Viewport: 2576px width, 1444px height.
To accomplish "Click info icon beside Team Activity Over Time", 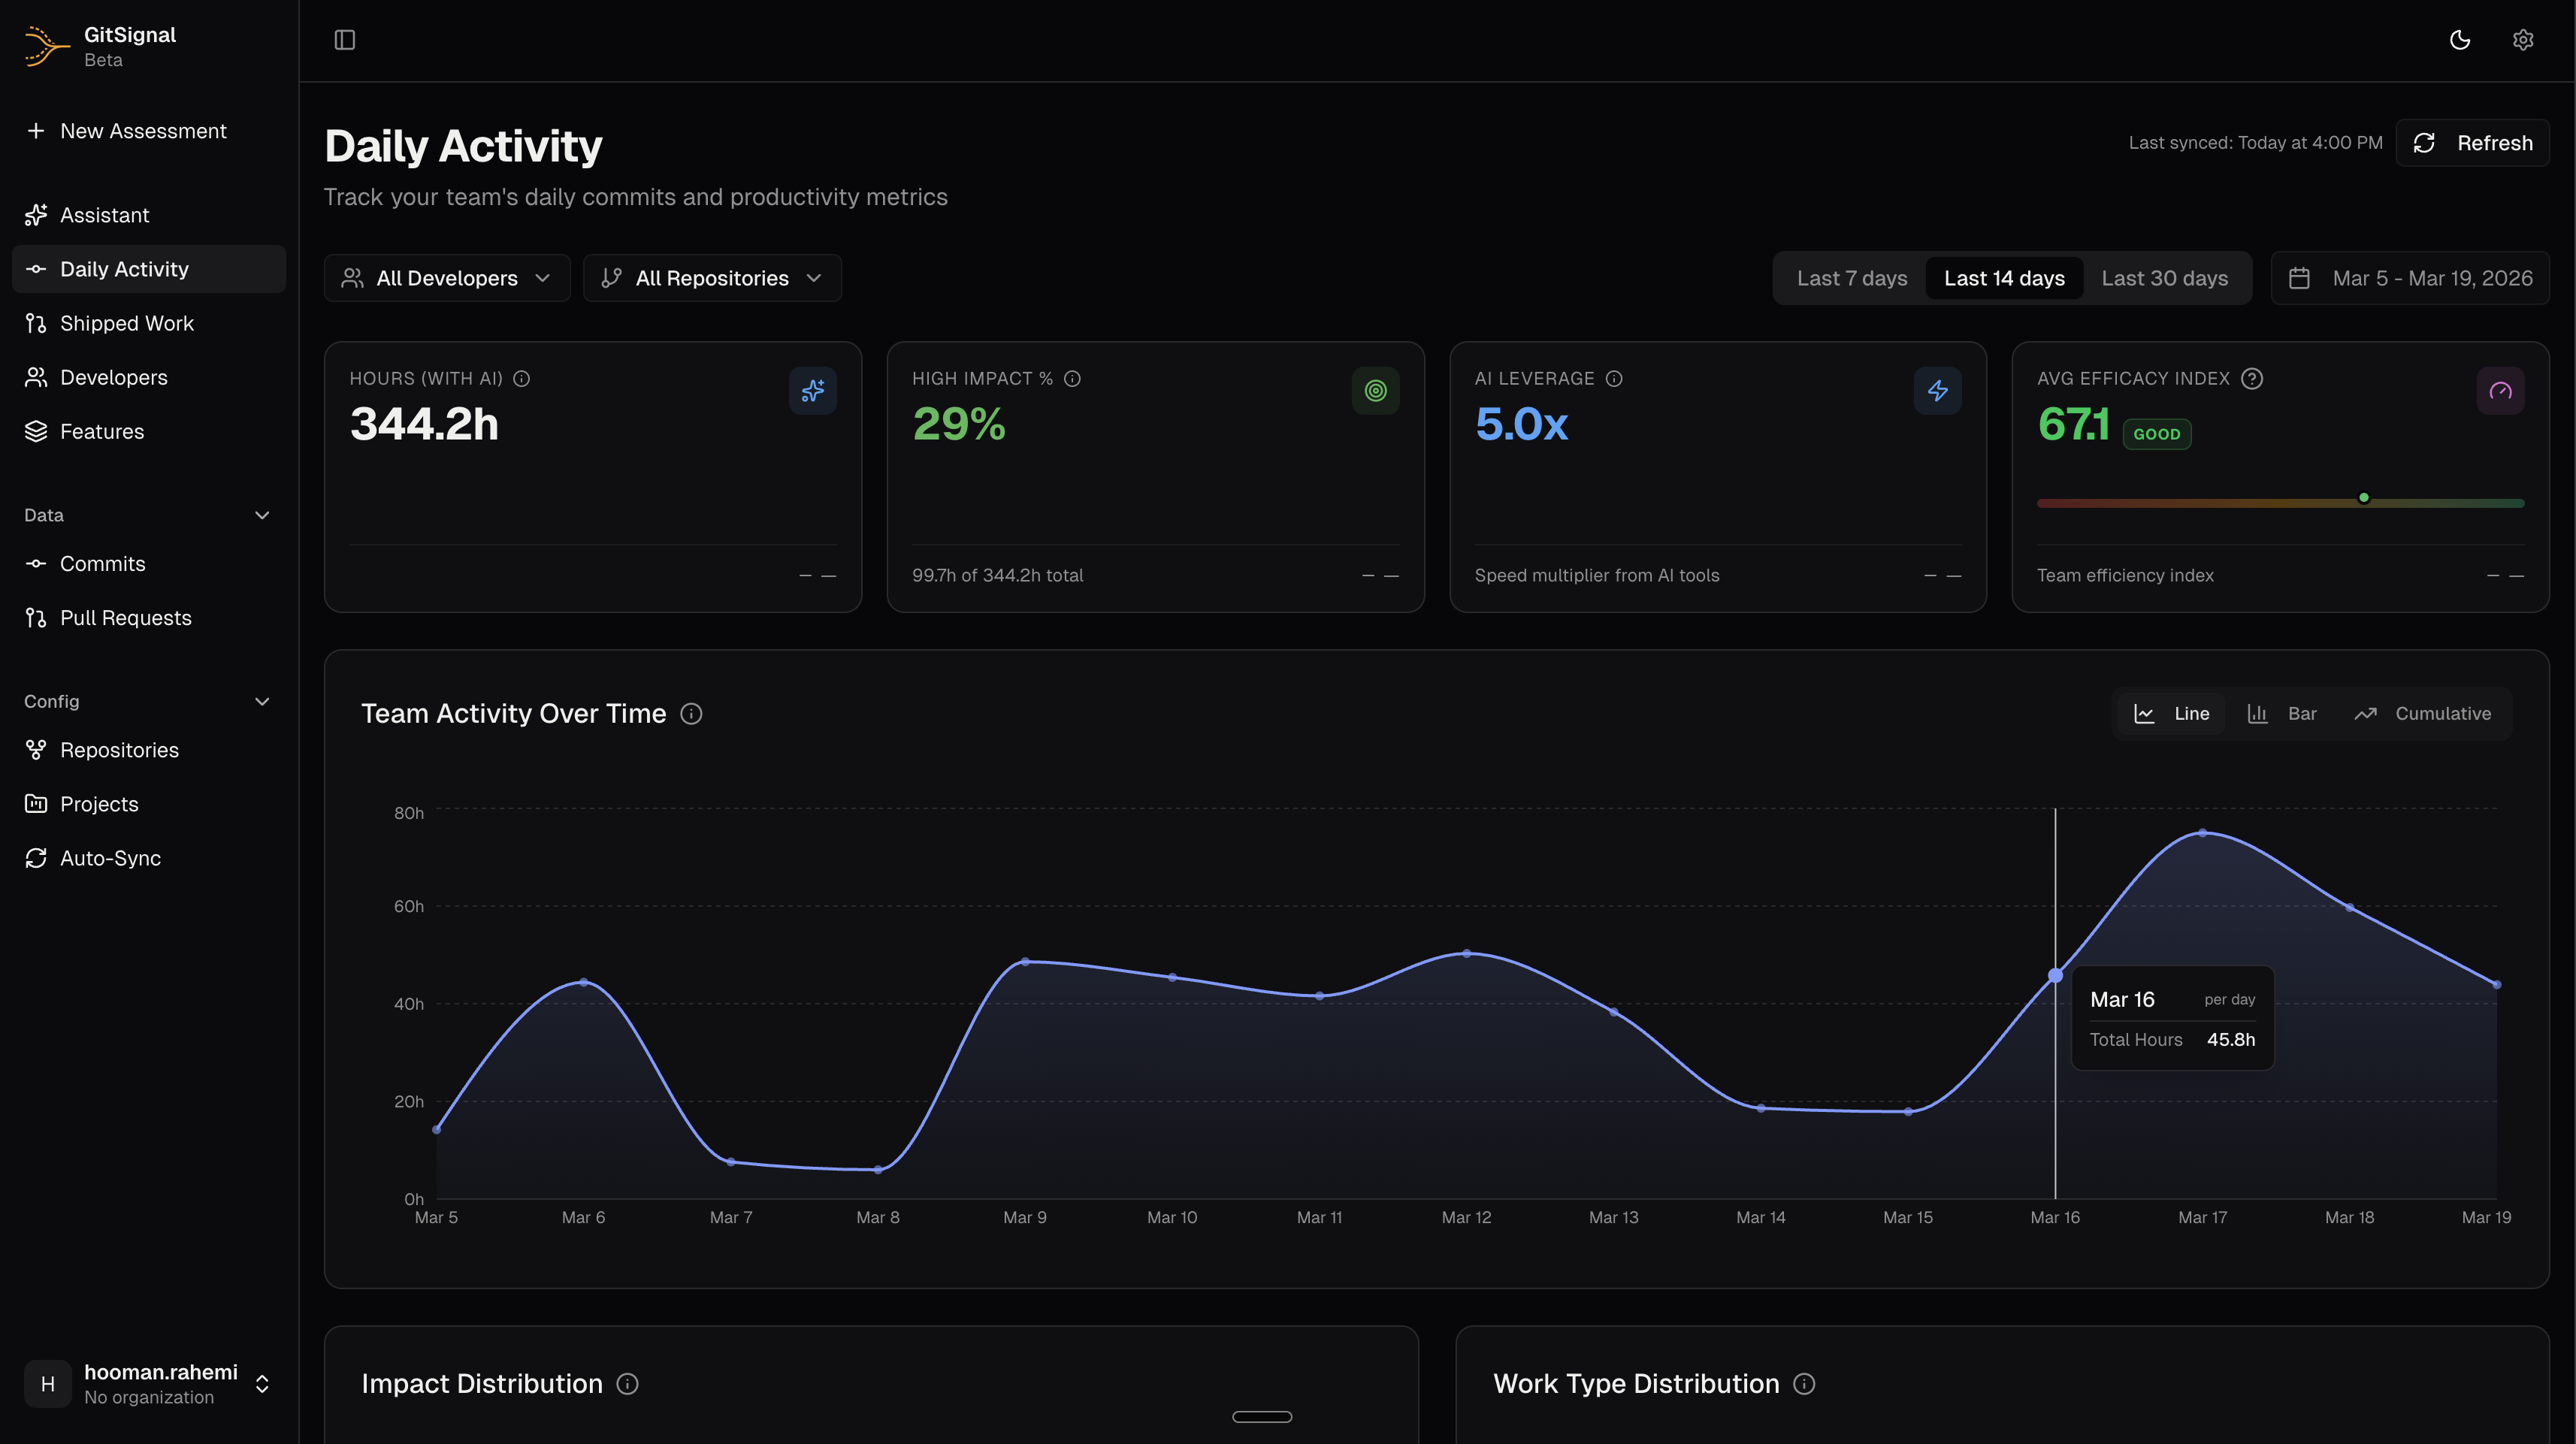I will click(x=691, y=713).
